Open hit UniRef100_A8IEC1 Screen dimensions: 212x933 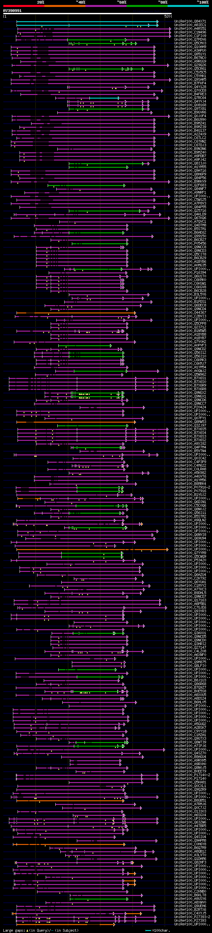tap(190, 25)
